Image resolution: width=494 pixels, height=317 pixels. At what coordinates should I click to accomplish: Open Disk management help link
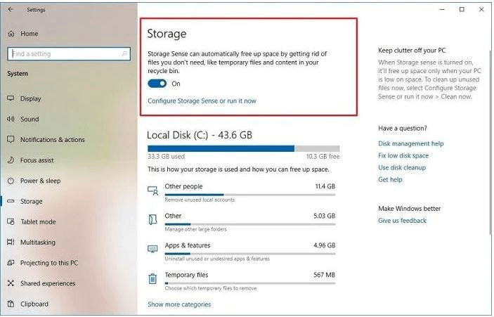411,143
